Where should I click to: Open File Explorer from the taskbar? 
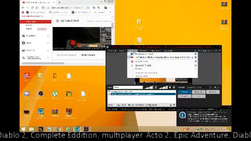click(x=32, y=129)
